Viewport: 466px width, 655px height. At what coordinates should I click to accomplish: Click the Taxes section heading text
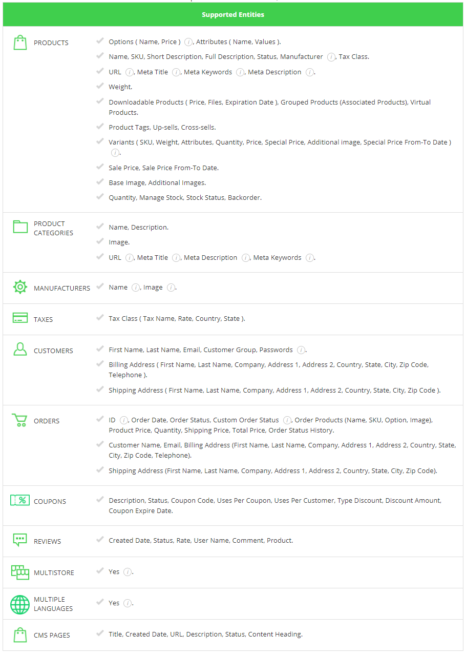pos(44,319)
